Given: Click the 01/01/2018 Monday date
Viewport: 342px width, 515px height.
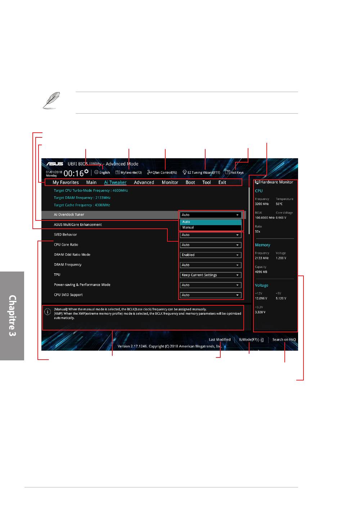Looking at the screenshot, I should point(54,174).
